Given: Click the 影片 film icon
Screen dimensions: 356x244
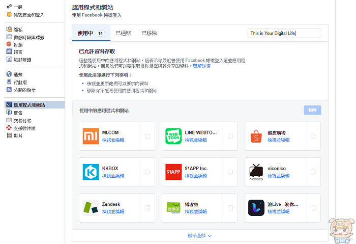Looking at the screenshot, I should [9, 135].
